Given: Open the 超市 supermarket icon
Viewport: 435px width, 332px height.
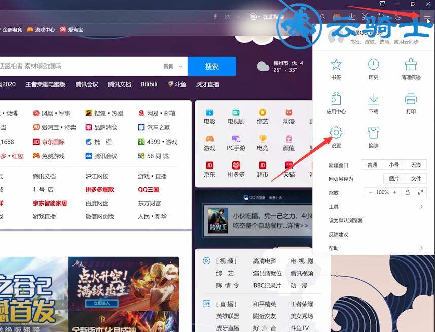Looking at the screenshot, I should pyautogui.click(x=262, y=165).
